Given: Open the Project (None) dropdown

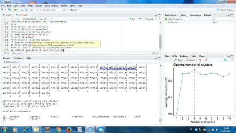Looking at the screenshot, I should pyautogui.click(x=225, y=10).
